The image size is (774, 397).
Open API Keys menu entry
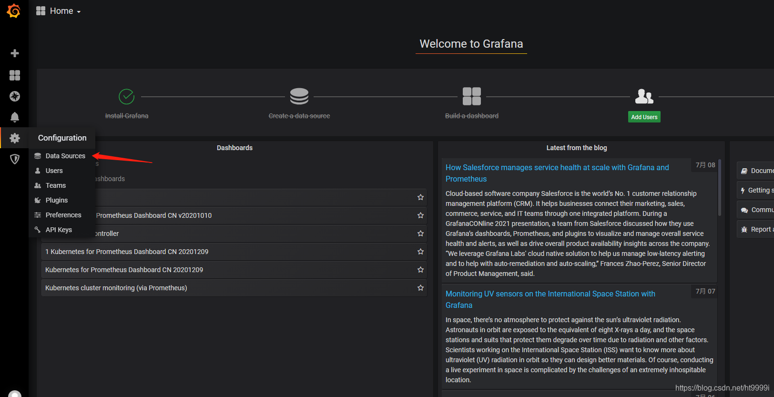(59, 230)
